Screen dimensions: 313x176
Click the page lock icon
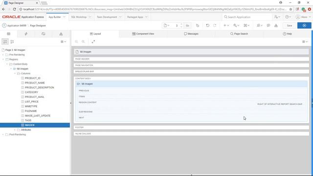click(x=198, y=25)
